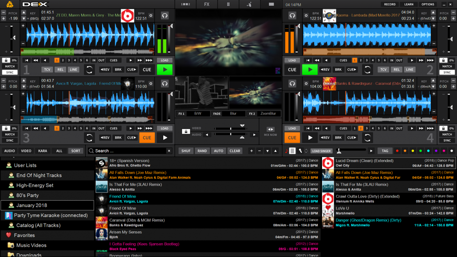Fast forward triple arrow on deck 1
Viewport: 457px width, 257px height.
click(149, 60)
